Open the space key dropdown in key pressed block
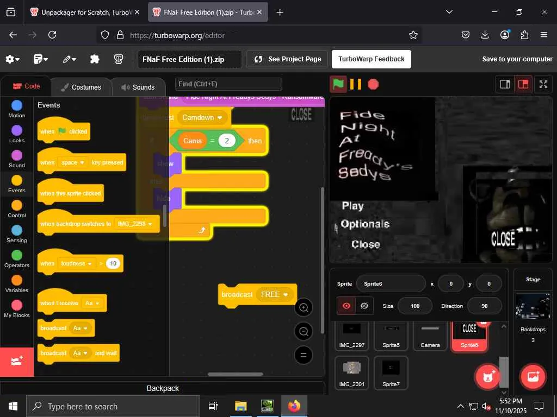This screenshot has height=417, width=557. coord(72,162)
